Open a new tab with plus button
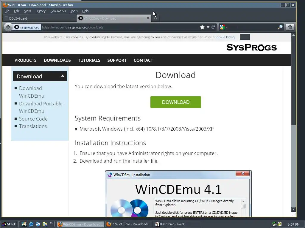 [x=155, y=18]
